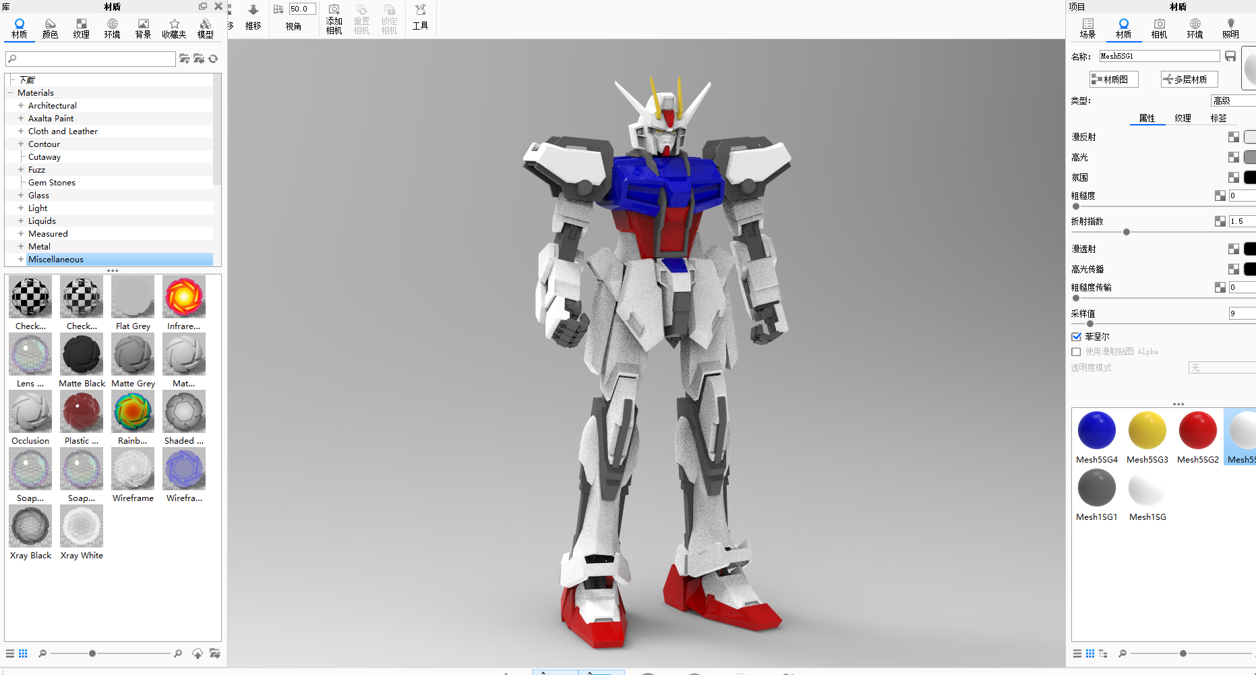Open the 工具 (Tools) toolbar menu
This screenshot has width=1256, height=675.
point(421,18)
